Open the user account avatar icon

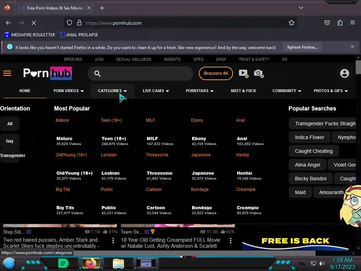[x=344, y=73]
